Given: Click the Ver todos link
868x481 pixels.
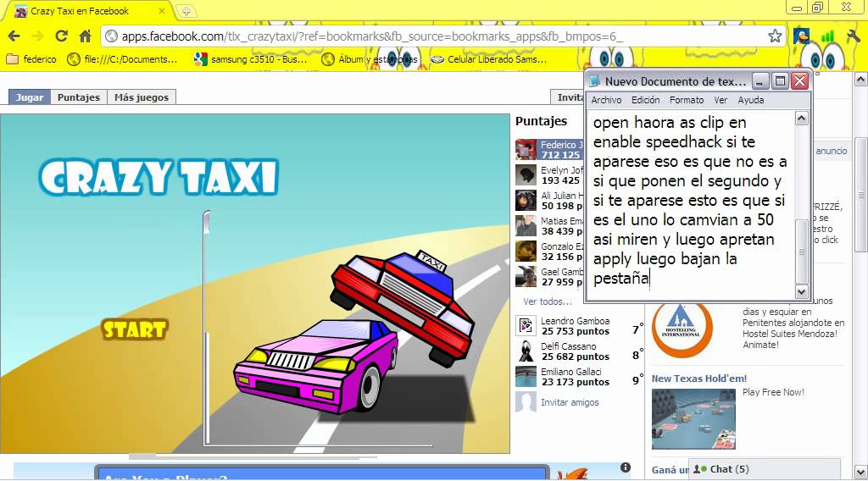Looking at the screenshot, I should (547, 301).
